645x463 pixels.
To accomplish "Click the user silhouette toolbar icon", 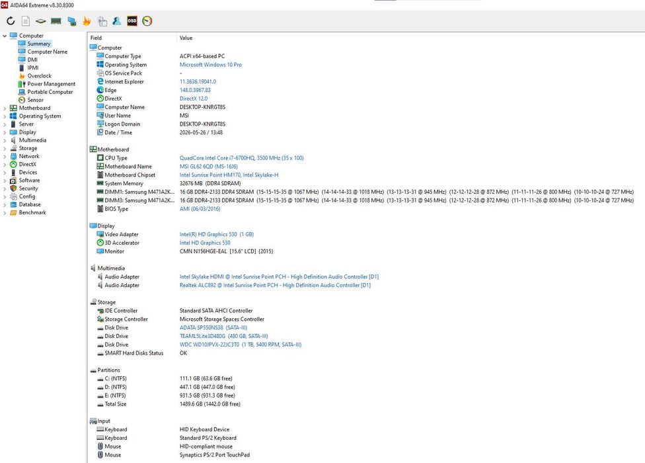I will click(x=117, y=21).
